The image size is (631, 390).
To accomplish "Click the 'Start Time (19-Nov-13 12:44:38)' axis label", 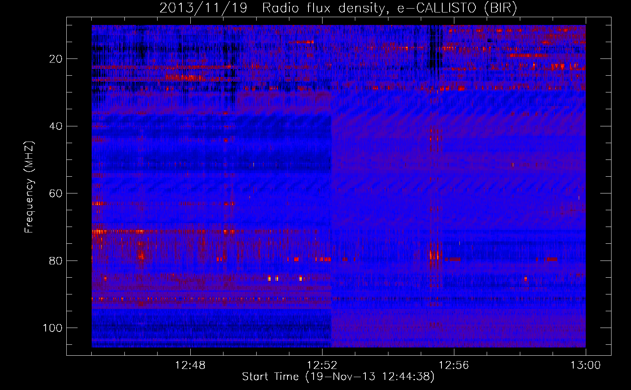I will click(x=338, y=377).
